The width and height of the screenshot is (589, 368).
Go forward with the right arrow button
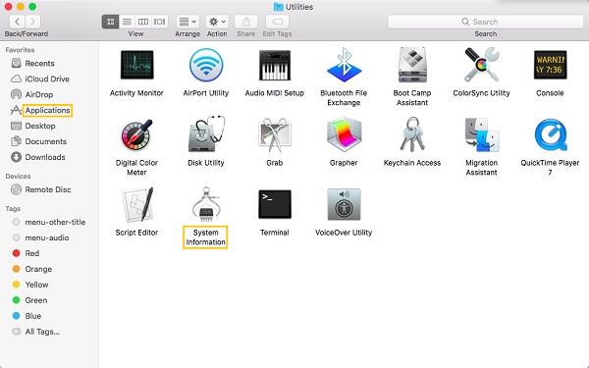coord(33,22)
